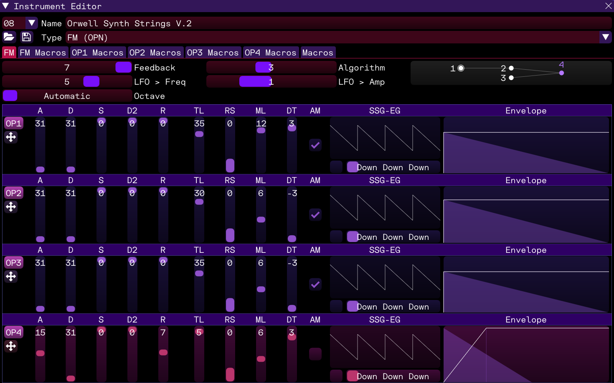Switch to the FM Macros tab

pyautogui.click(x=43, y=53)
